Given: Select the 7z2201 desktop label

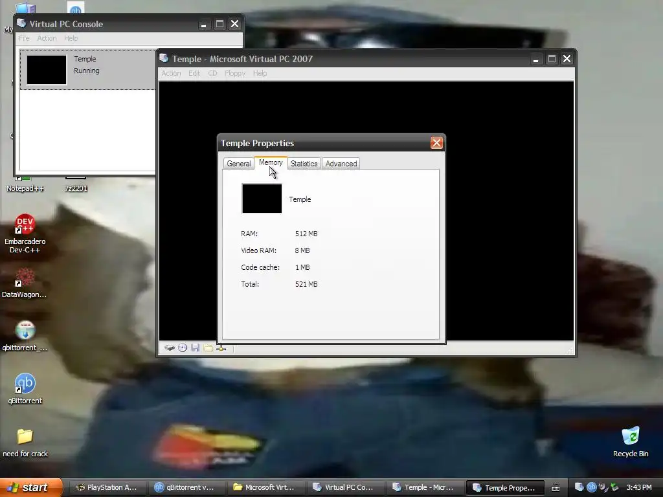Looking at the screenshot, I should tap(76, 188).
